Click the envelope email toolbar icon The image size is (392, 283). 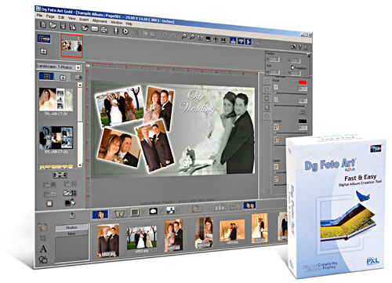tap(95, 29)
